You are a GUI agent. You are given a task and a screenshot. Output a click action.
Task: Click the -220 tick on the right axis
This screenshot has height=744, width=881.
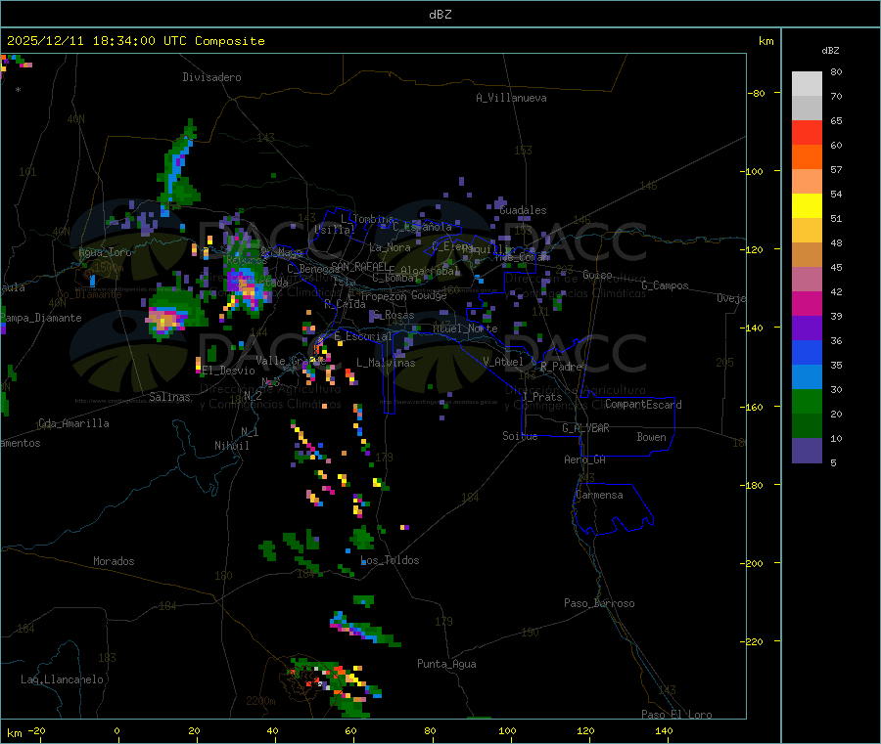[754, 642]
